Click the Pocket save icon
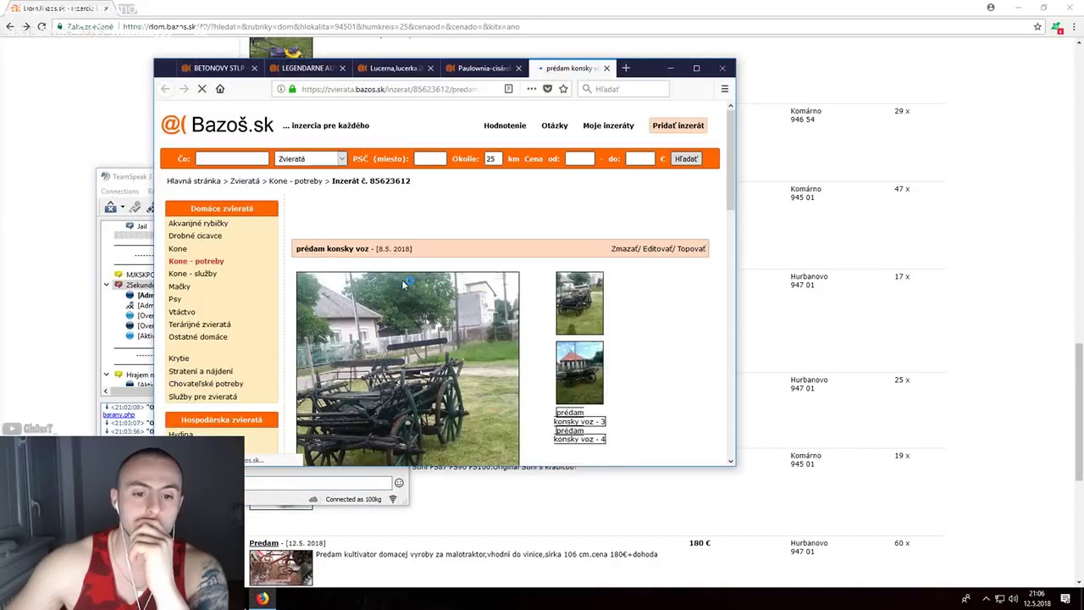The width and height of the screenshot is (1084, 610). [547, 89]
